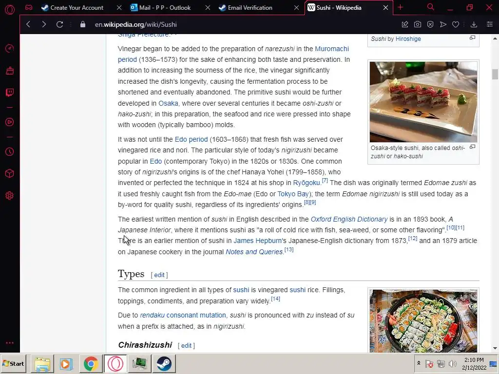Open the James Hepburn link
The width and height of the screenshot is (499, 374).
pyautogui.click(x=257, y=241)
